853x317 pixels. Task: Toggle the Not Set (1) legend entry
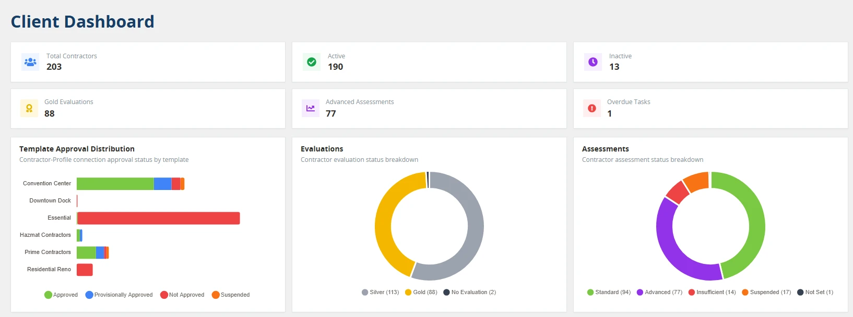815,292
